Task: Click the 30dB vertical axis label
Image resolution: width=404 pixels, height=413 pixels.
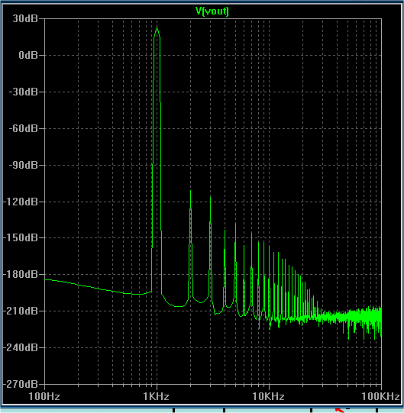Action: click(x=25, y=18)
